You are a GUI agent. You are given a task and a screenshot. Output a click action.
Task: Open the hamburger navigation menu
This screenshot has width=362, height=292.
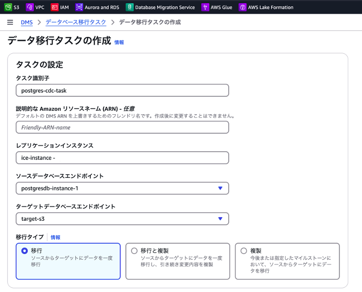[10, 22]
